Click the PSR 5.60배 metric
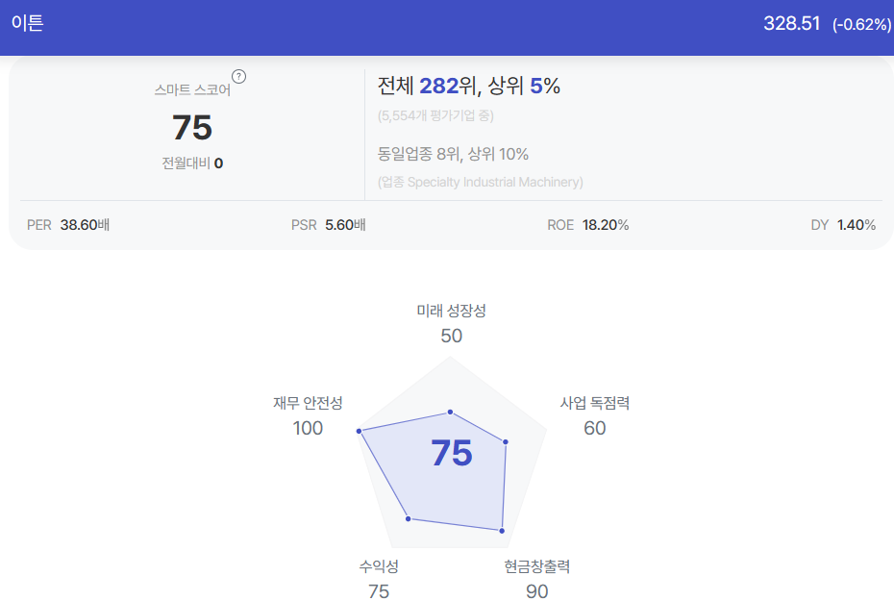This screenshot has height=601, width=894. tap(329, 225)
